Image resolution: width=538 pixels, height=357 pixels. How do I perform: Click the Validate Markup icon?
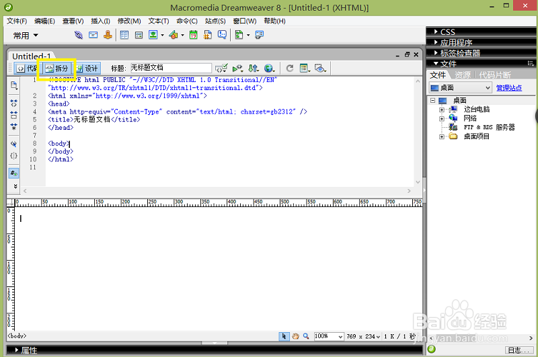(221, 69)
